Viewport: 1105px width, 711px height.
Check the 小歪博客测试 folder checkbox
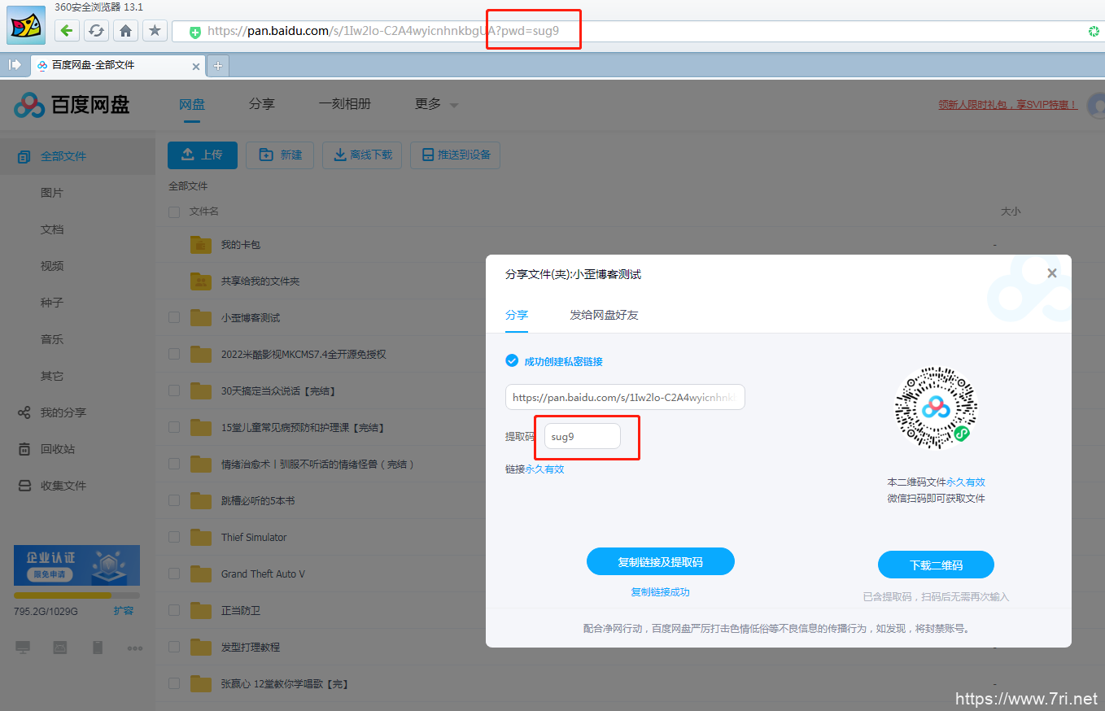173,317
